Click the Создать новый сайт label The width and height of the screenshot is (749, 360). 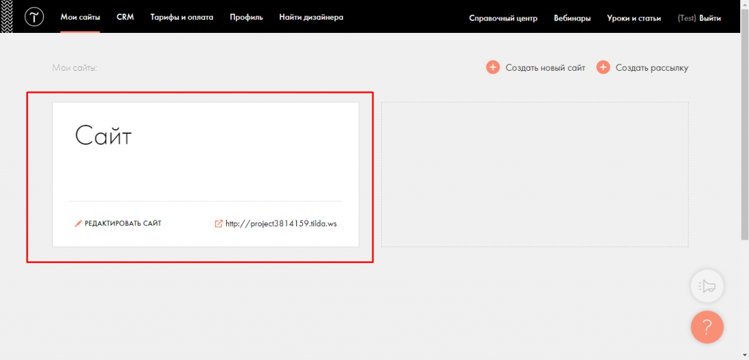click(546, 68)
